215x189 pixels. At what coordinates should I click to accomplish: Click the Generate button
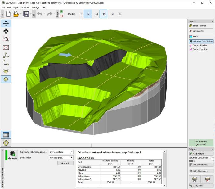[x=12, y=155]
